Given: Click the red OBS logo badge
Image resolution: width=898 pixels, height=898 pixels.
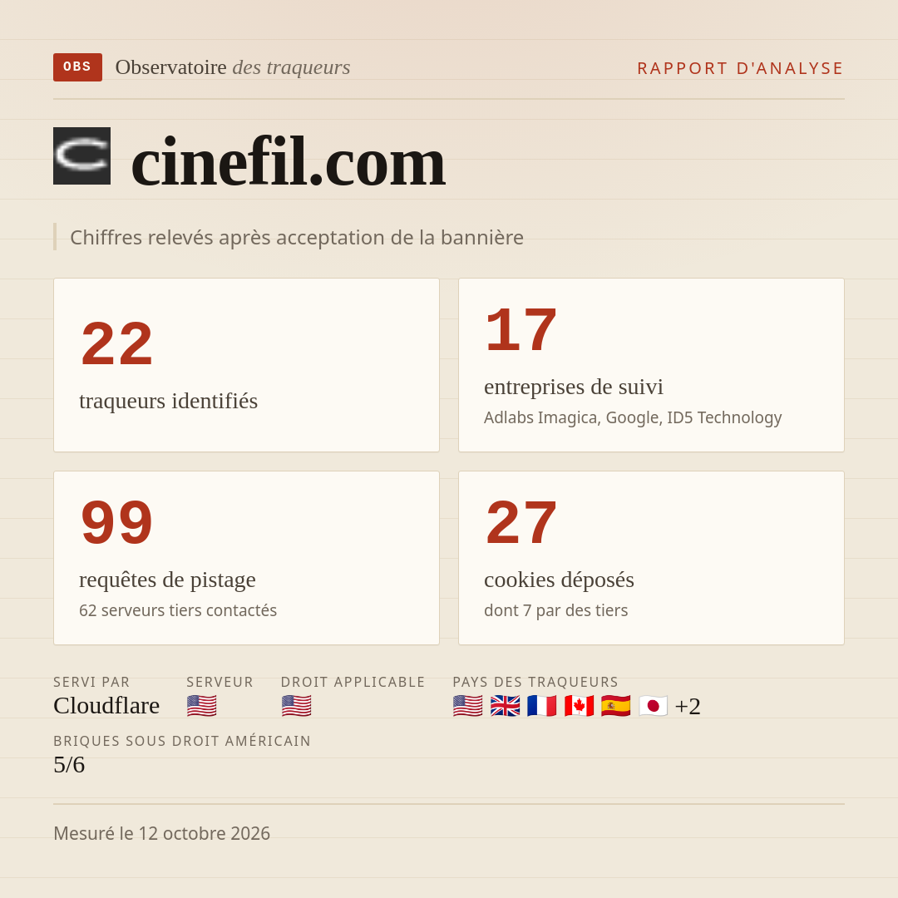Looking at the screenshot, I should (78, 67).
